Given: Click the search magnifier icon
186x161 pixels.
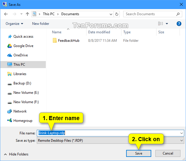Looking at the screenshot, I should pyautogui.click(x=178, y=14).
